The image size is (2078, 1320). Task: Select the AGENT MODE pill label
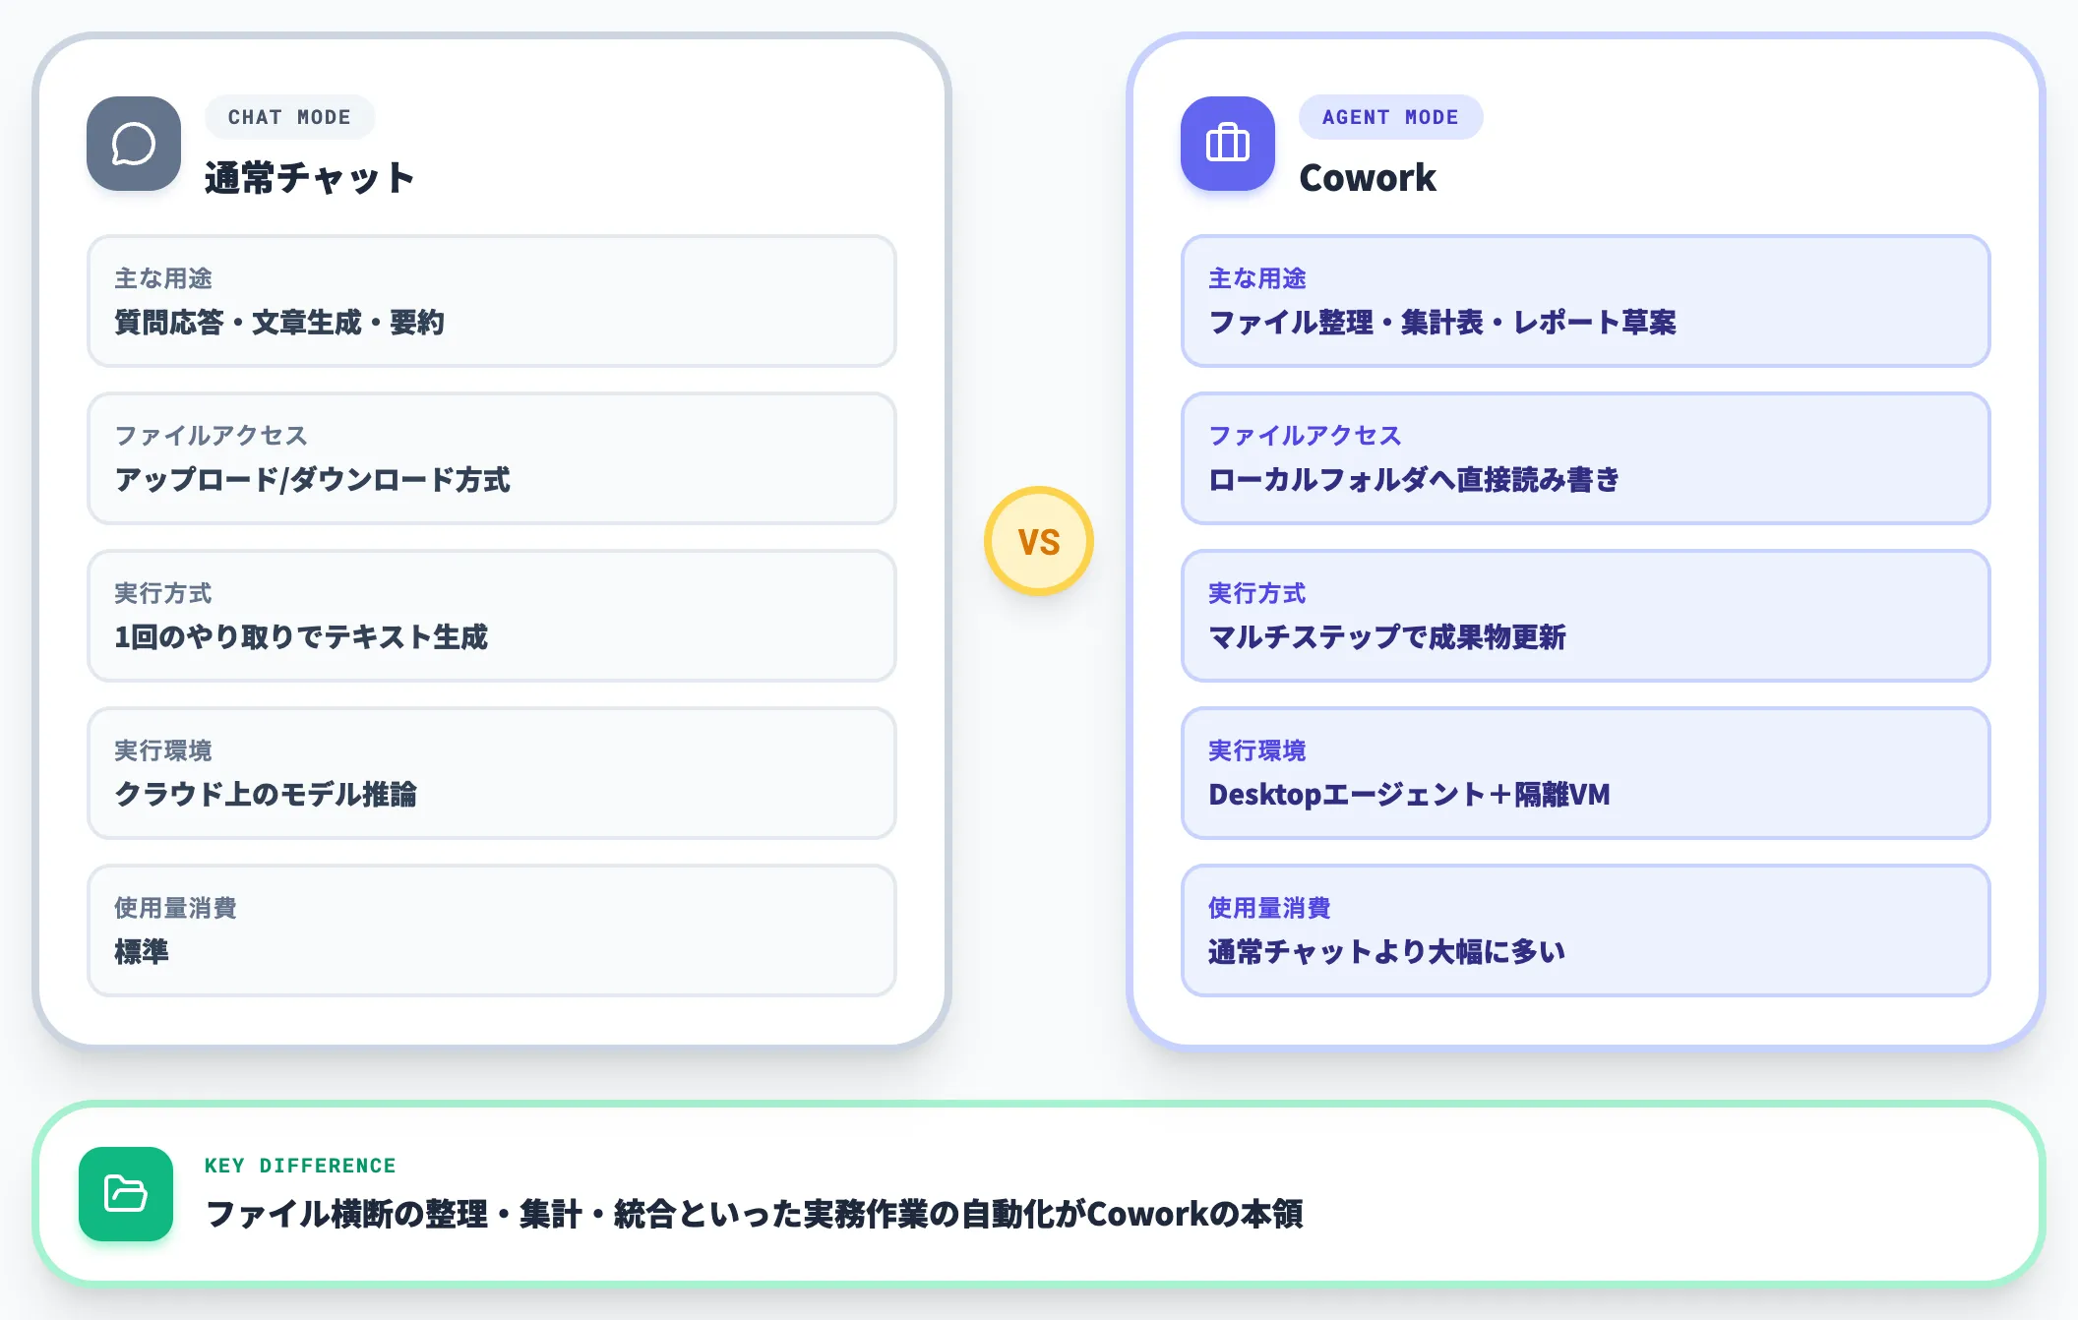tap(1390, 117)
